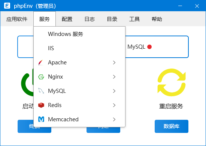This screenshot has width=206, height=146.
Task: Click the MySQL status label in panel
Action: click(x=136, y=47)
